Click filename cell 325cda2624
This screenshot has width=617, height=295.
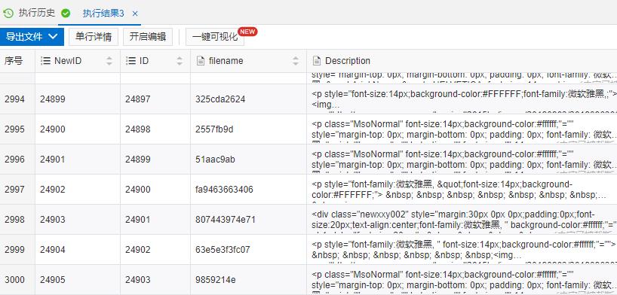point(248,99)
